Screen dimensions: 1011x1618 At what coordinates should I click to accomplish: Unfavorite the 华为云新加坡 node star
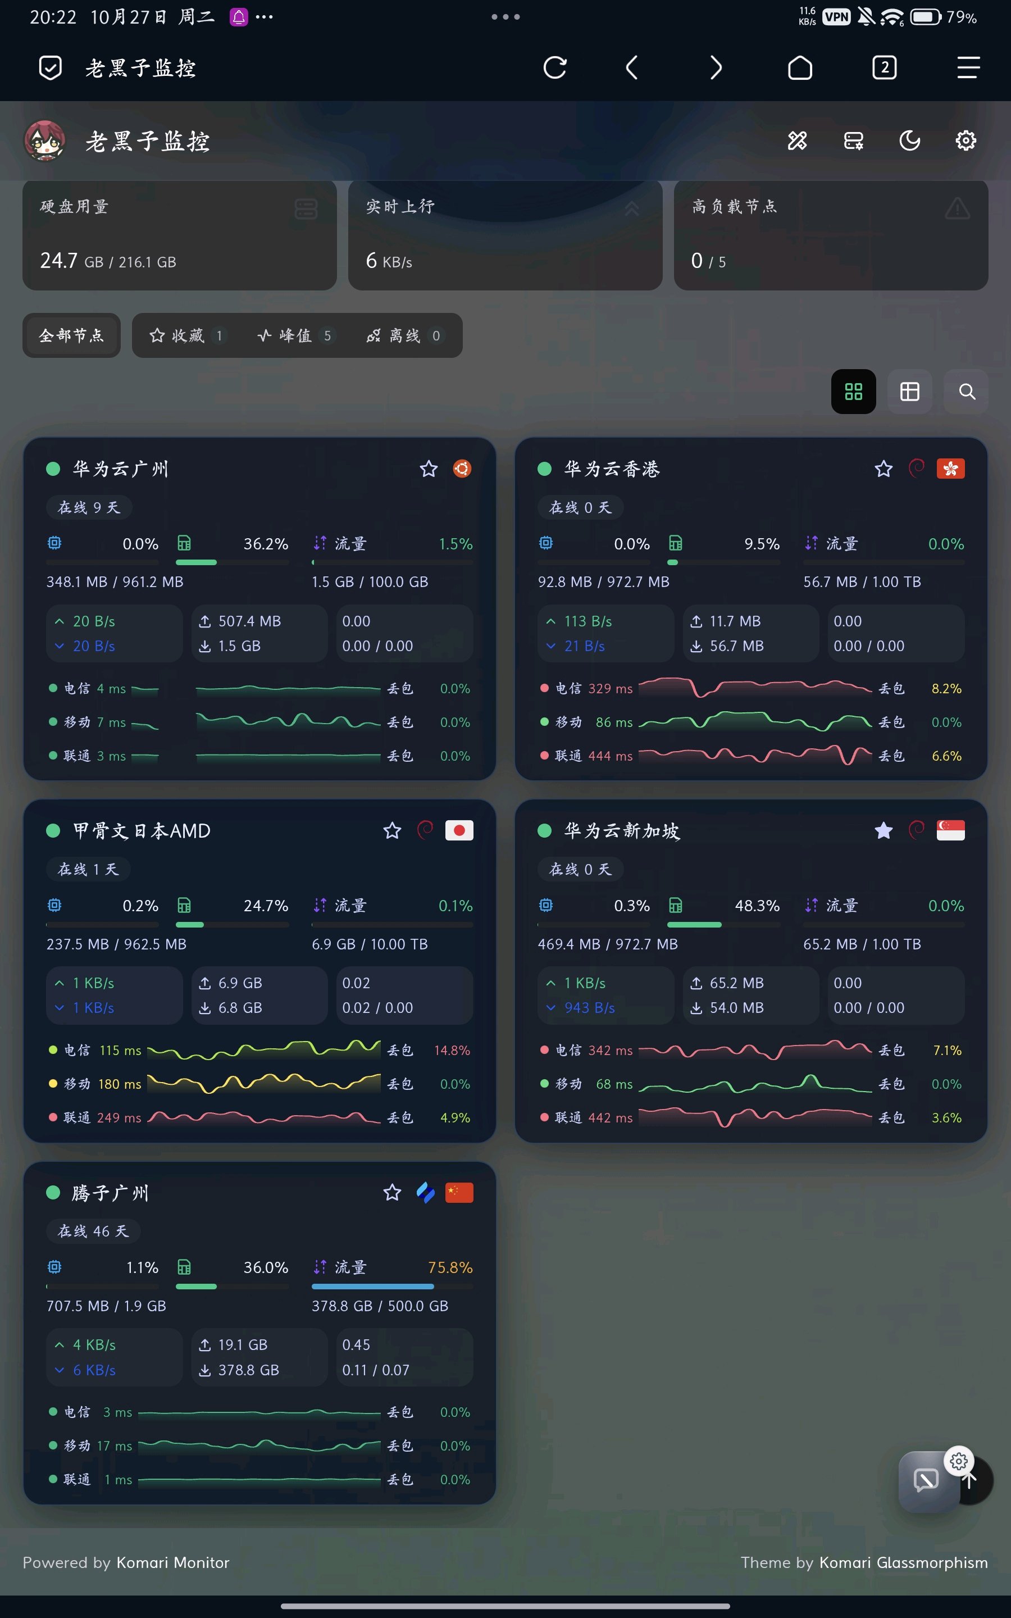click(x=884, y=830)
